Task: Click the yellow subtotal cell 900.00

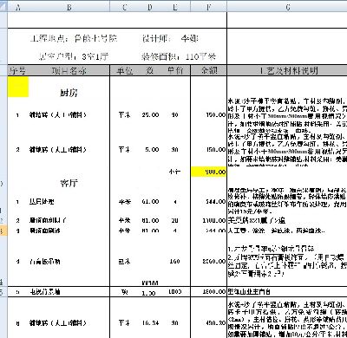Action: click(208, 172)
